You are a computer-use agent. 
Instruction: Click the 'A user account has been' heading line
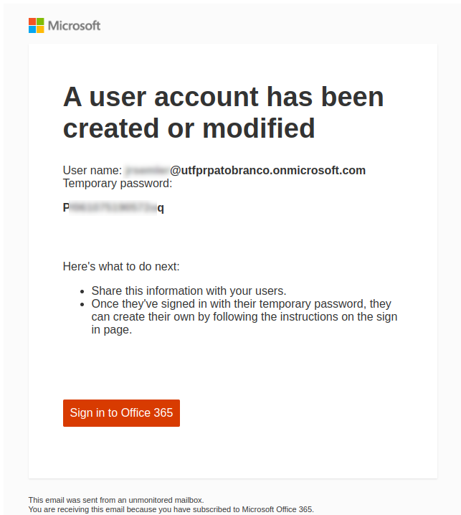[x=223, y=97]
